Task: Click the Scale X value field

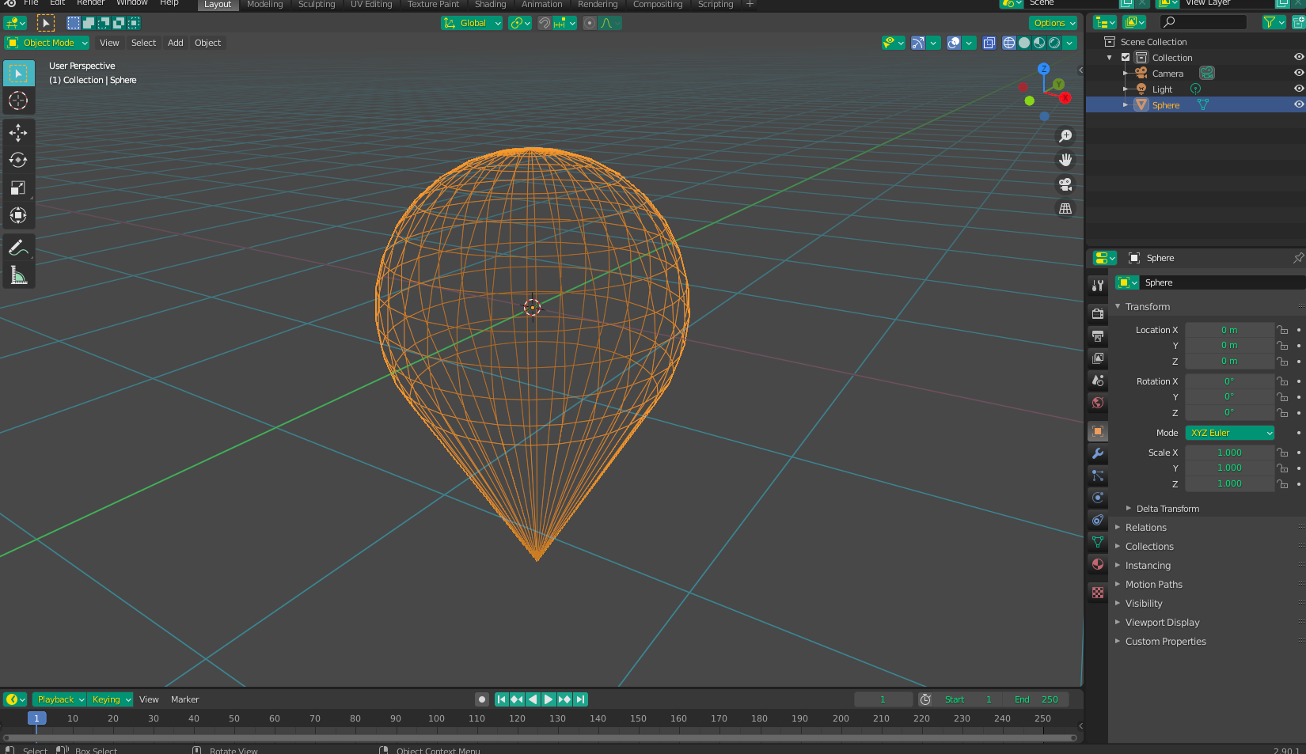Action: point(1229,453)
